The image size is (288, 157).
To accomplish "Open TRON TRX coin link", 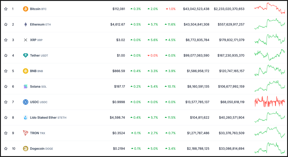I will tap(38, 133).
